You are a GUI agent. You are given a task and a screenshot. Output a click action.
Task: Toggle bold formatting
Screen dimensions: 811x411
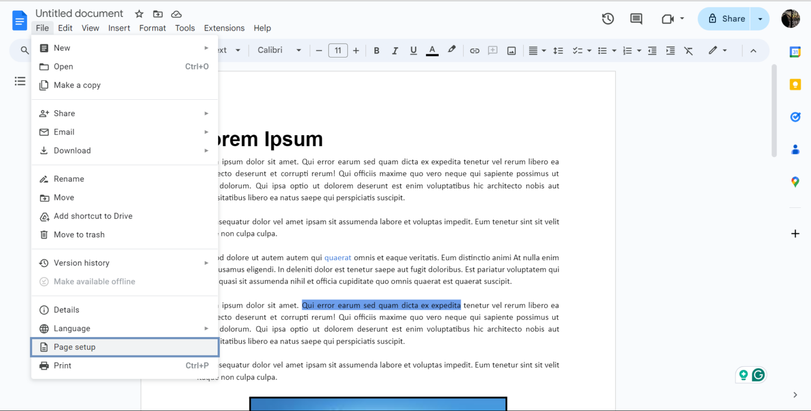pyautogui.click(x=376, y=50)
